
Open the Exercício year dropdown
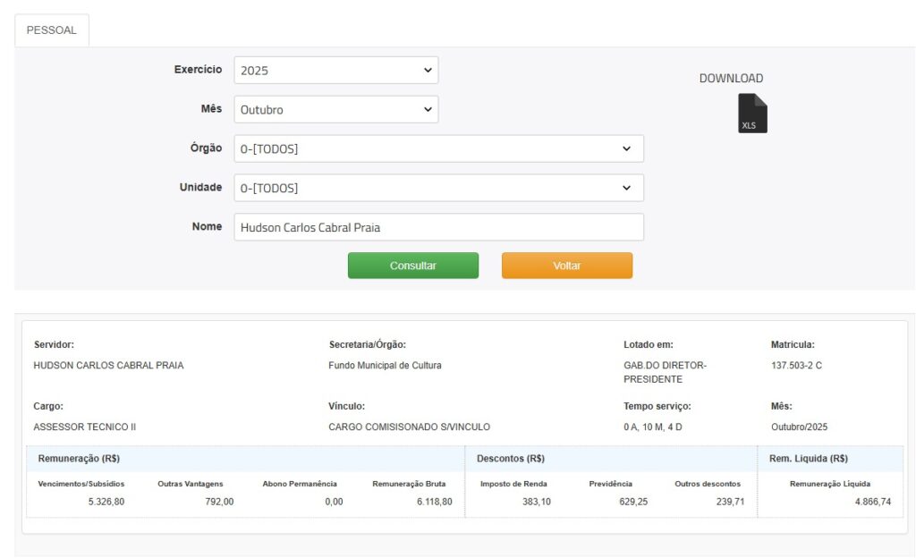(x=335, y=71)
